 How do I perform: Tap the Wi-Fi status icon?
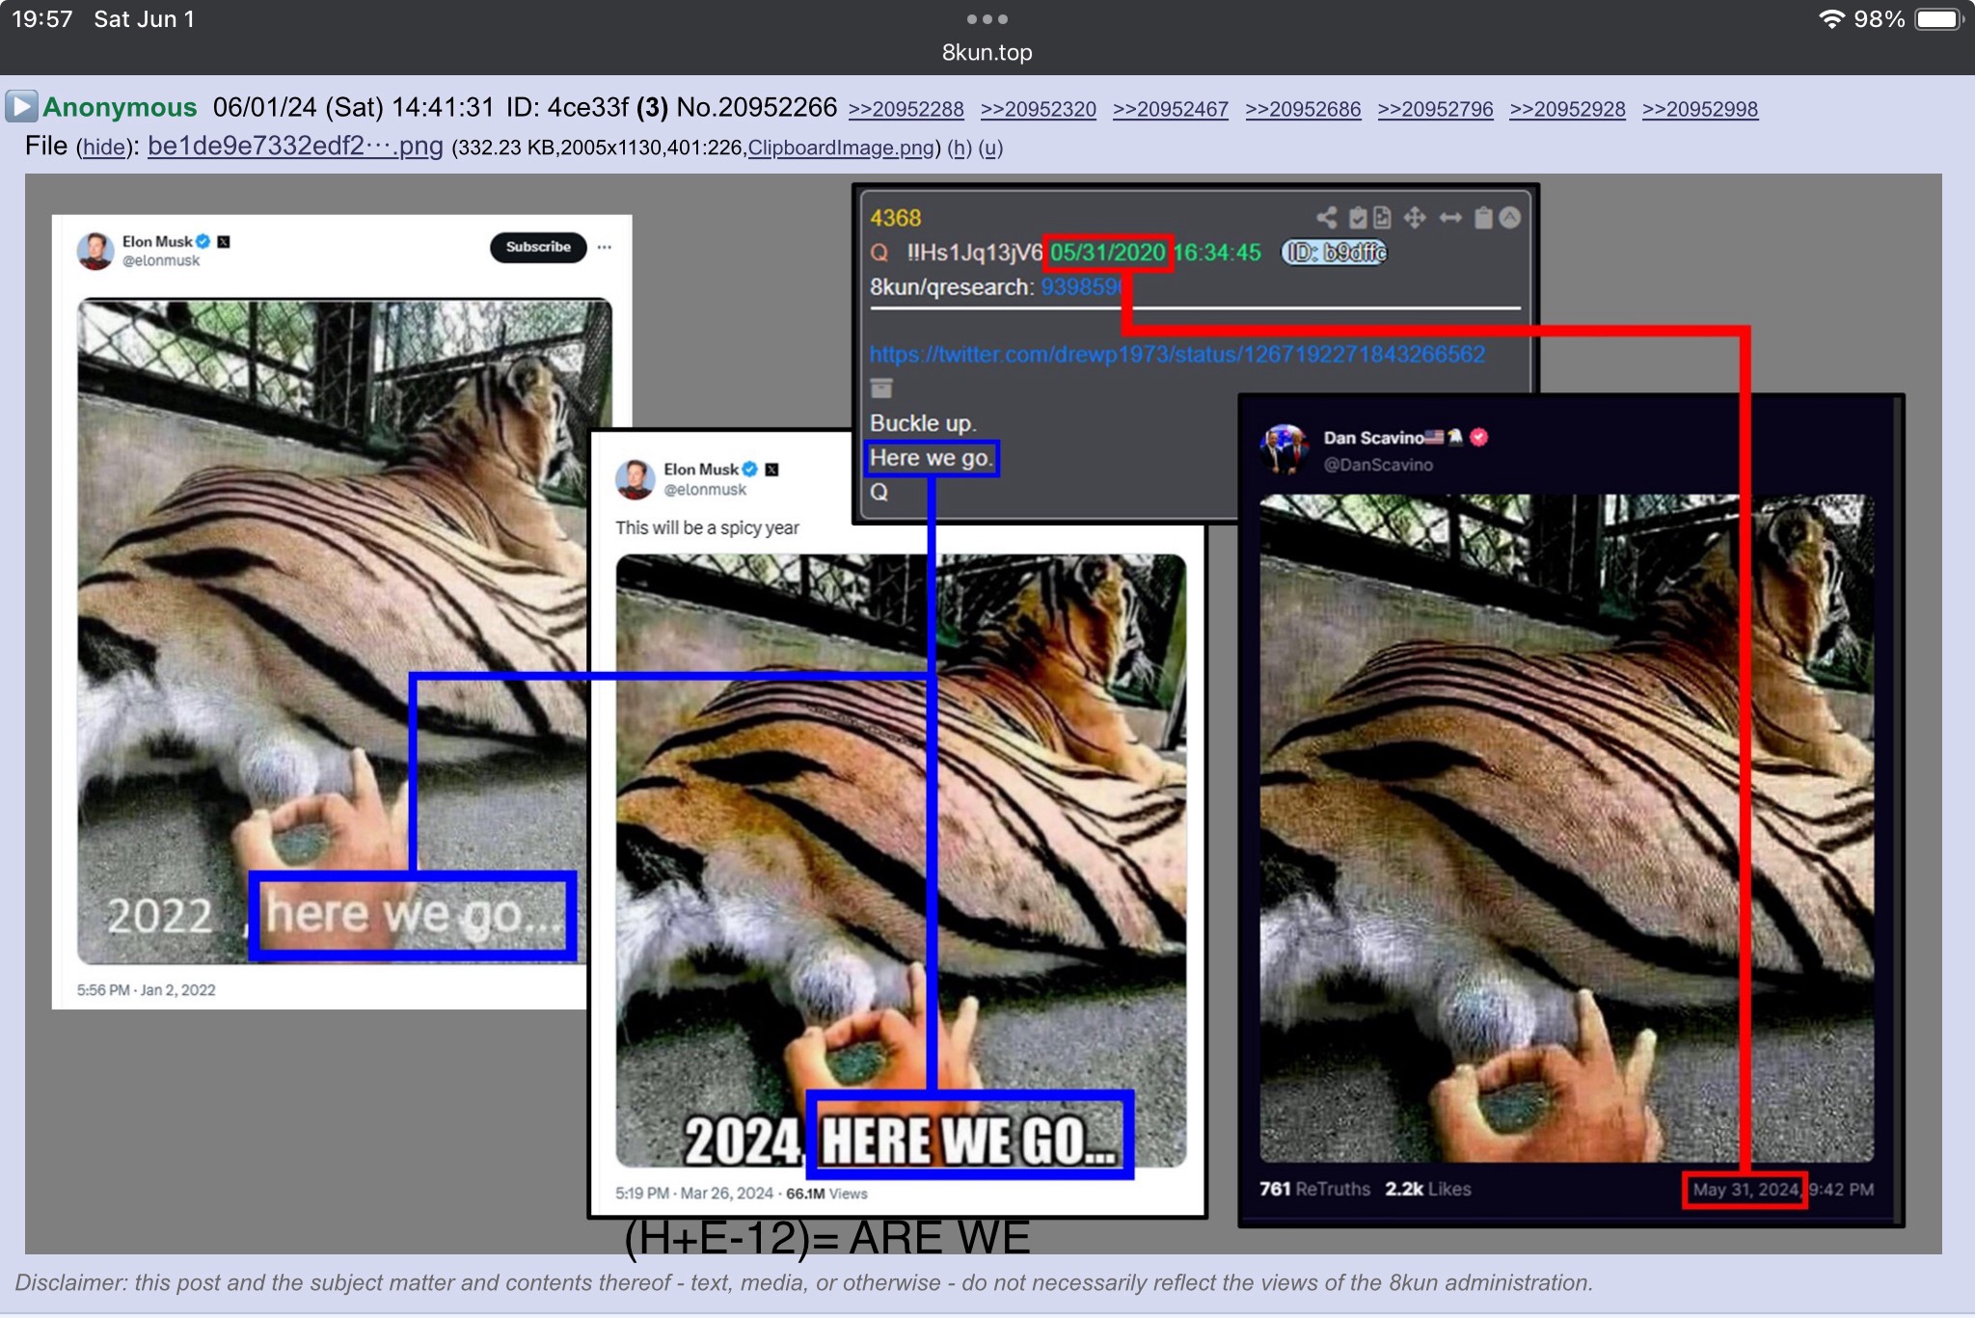tap(1831, 18)
